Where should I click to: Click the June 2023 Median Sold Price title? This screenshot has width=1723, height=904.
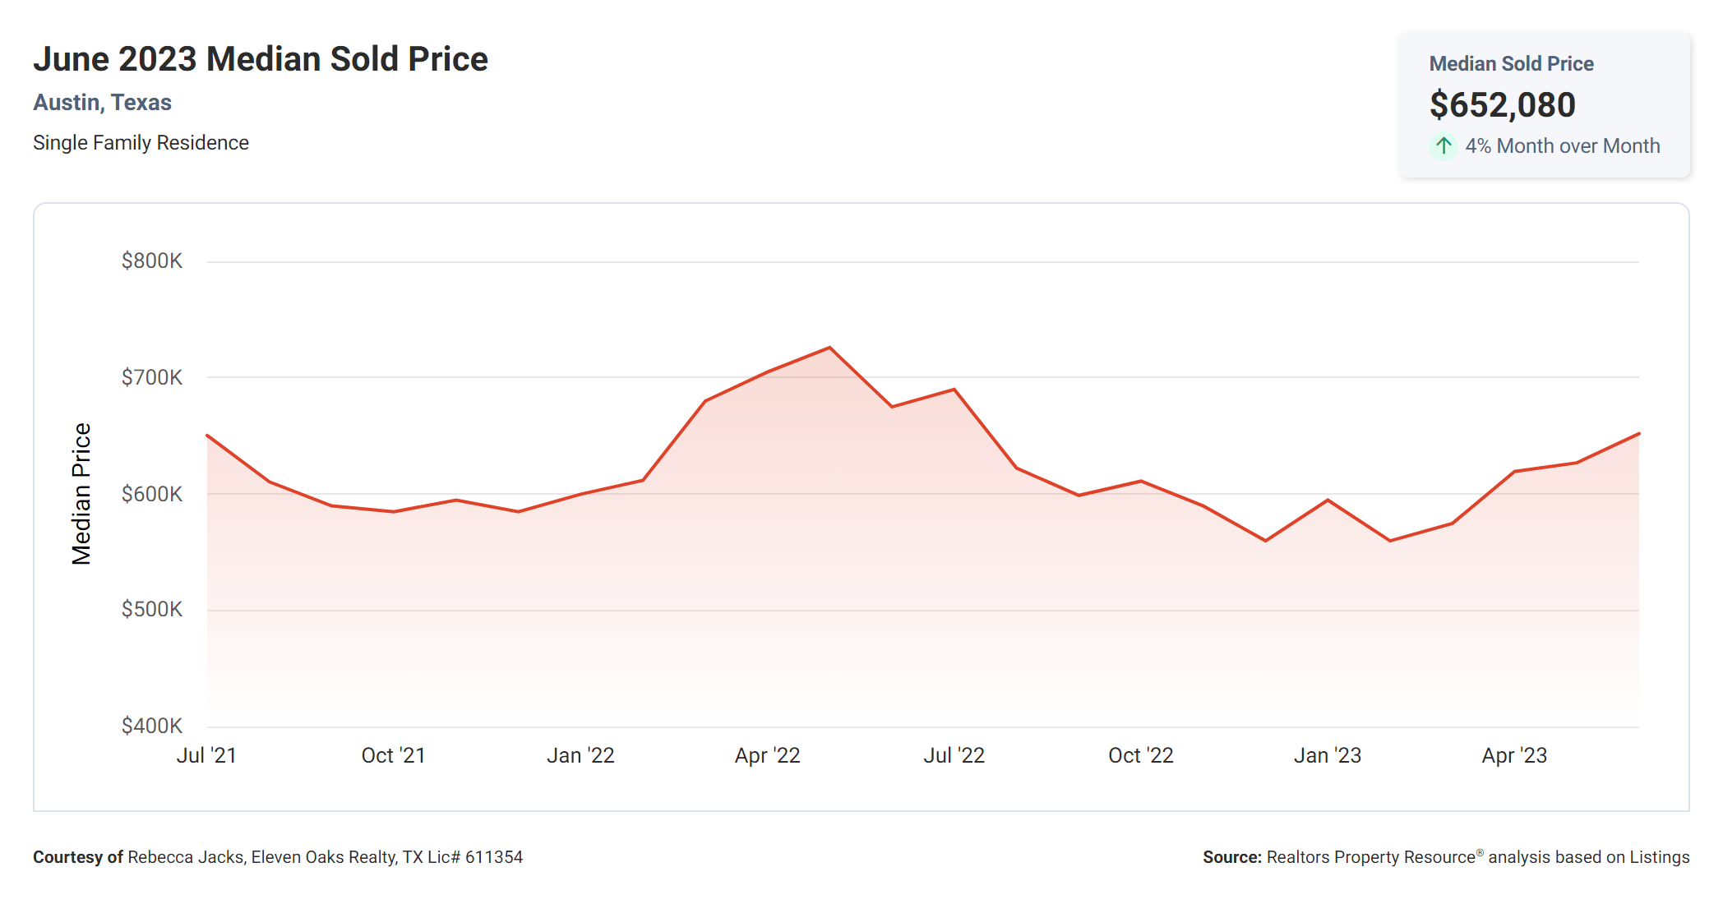click(261, 59)
